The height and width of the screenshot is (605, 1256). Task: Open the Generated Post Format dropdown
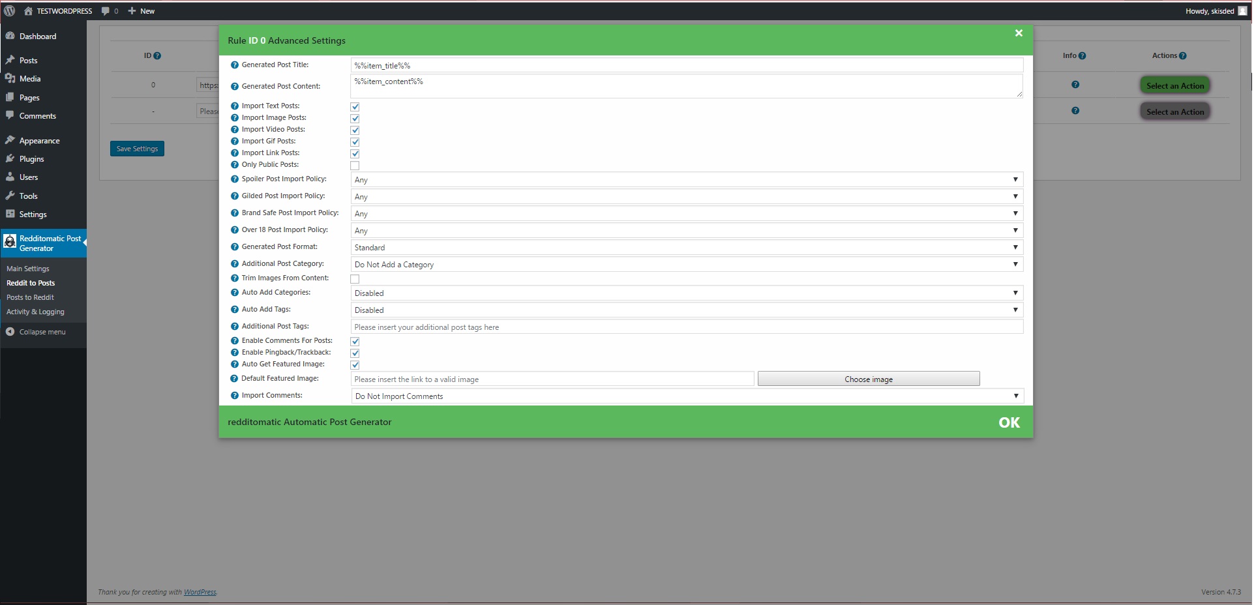pyautogui.click(x=687, y=248)
